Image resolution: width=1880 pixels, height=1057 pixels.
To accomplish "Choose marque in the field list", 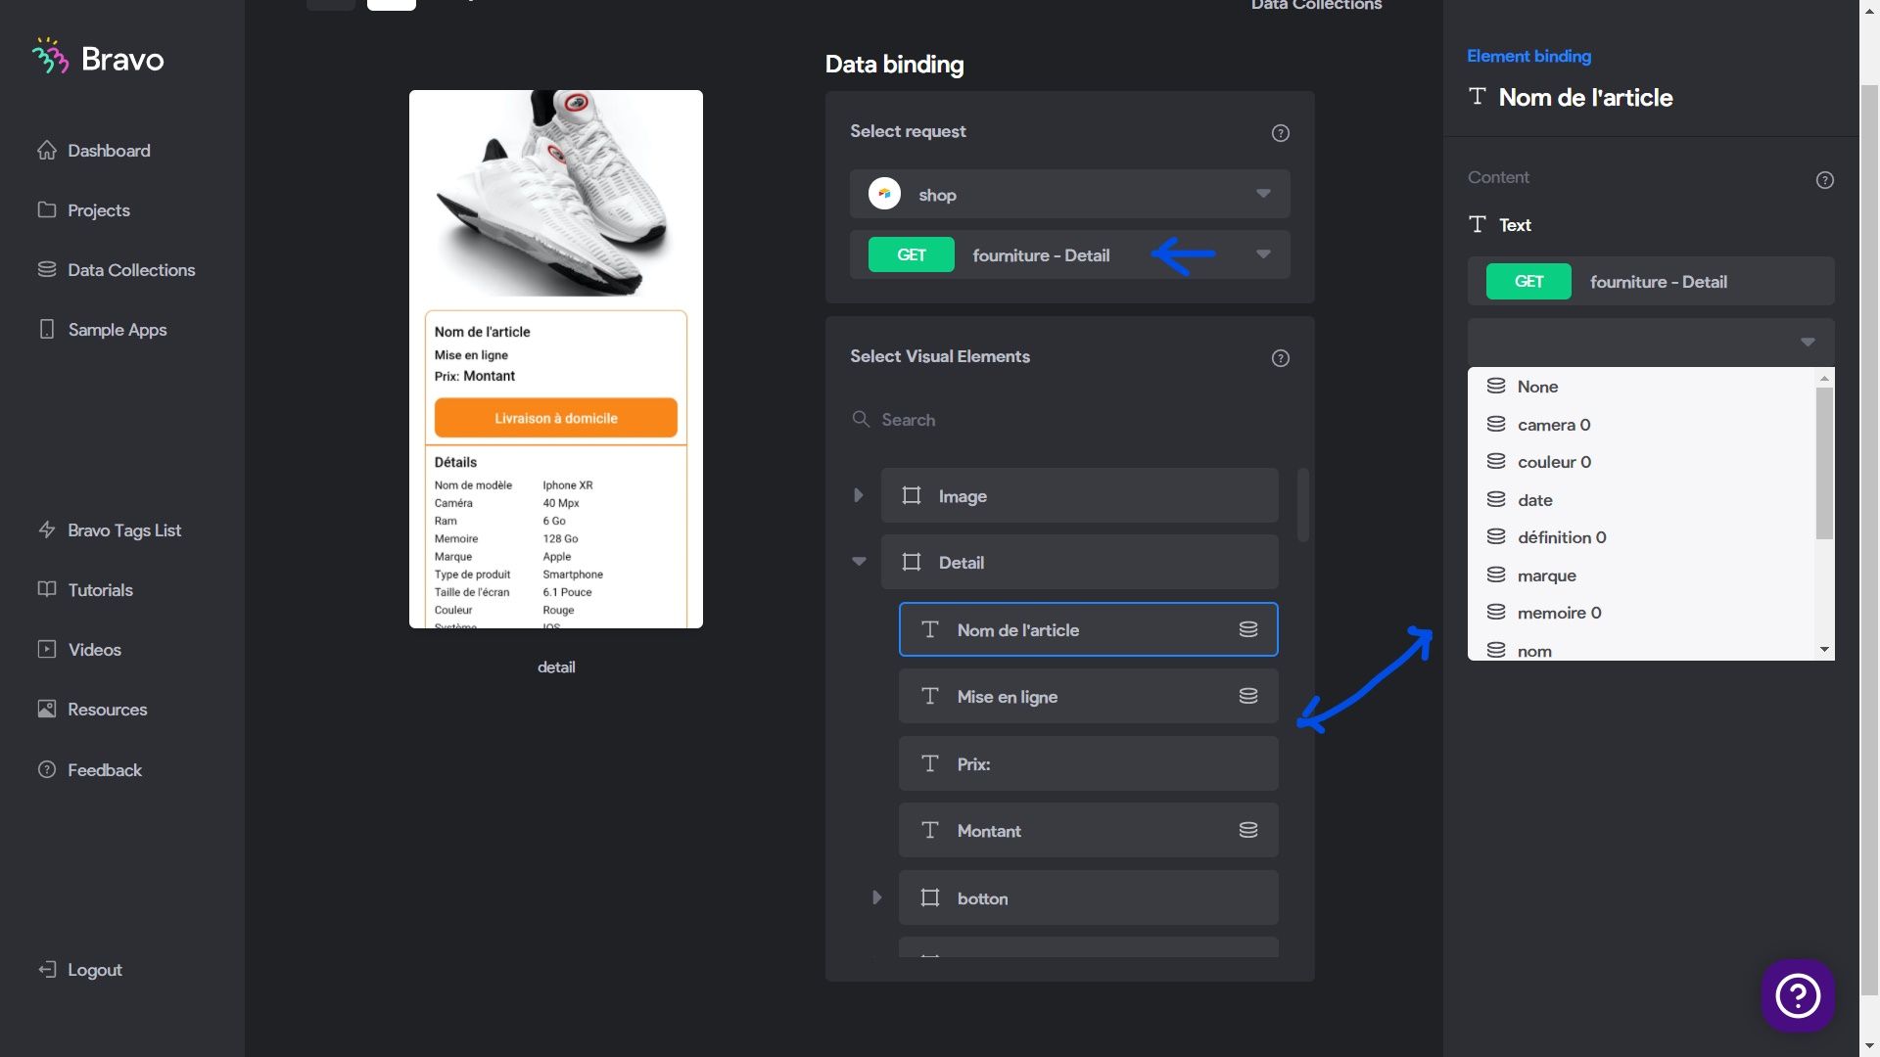I will [x=1641, y=575].
